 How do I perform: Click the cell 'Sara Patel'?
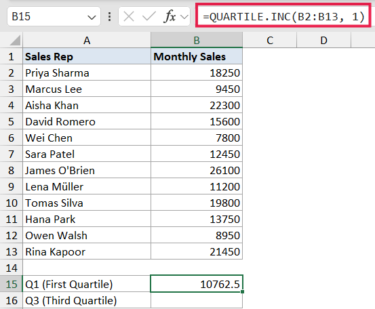coord(87,154)
